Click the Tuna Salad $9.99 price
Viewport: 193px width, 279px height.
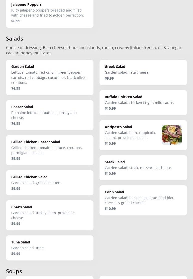click(16, 254)
